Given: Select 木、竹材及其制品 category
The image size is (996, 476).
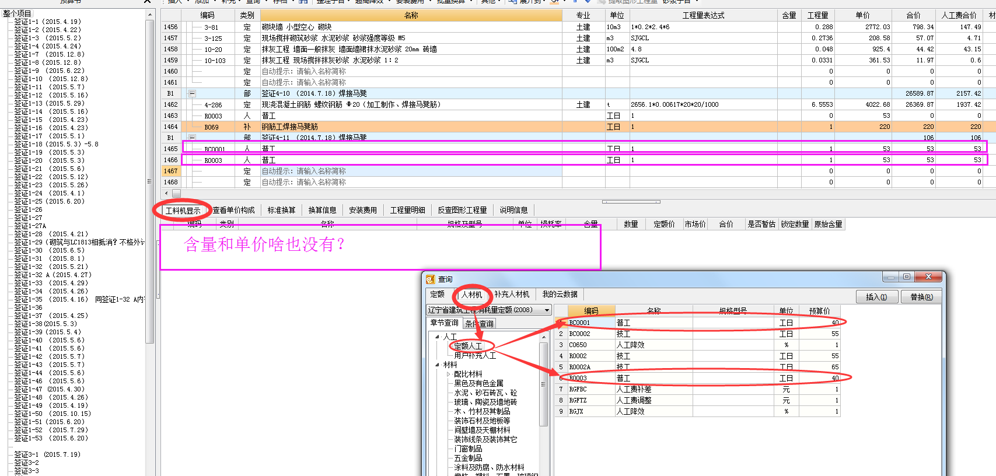Looking at the screenshot, I should [x=482, y=411].
